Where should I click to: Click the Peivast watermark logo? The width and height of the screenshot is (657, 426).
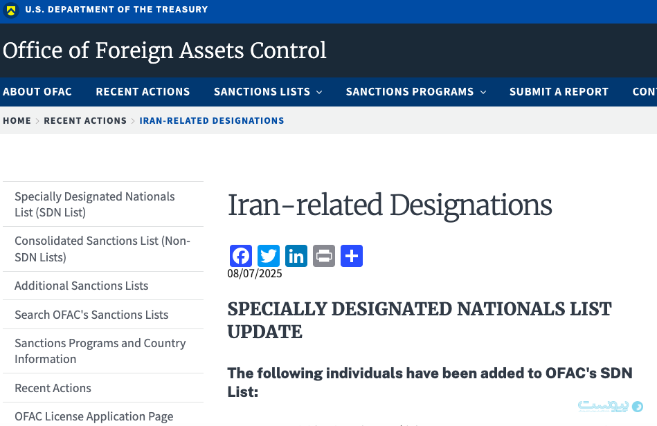coord(610,406)
